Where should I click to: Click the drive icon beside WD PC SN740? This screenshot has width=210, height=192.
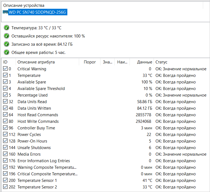click(x=5, y=12)
